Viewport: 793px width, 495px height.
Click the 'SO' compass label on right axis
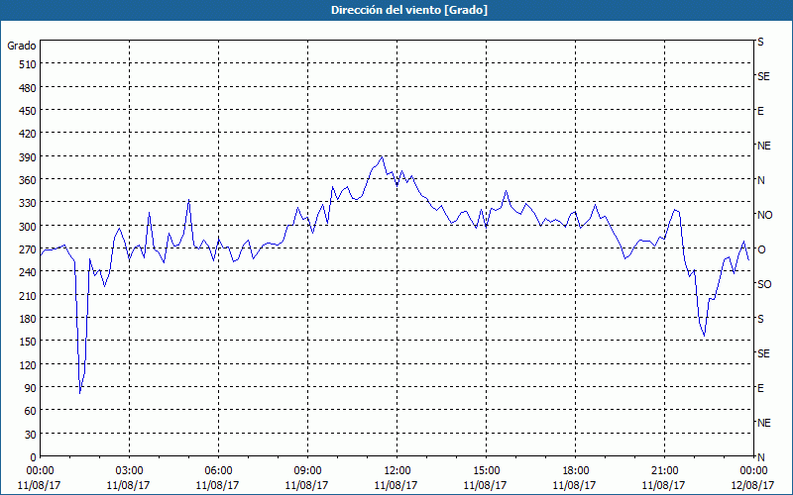coord(764,284)
